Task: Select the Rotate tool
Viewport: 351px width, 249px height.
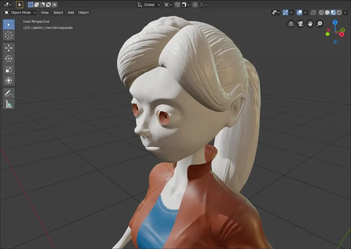Action: (9, 59)
